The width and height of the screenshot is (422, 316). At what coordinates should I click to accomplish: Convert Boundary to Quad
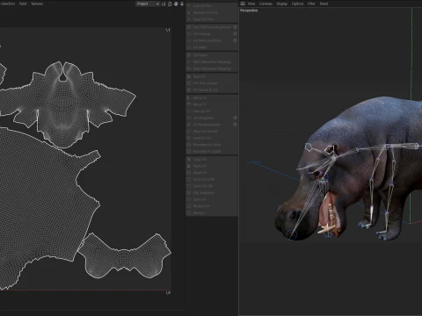click(x=212, y=151)
